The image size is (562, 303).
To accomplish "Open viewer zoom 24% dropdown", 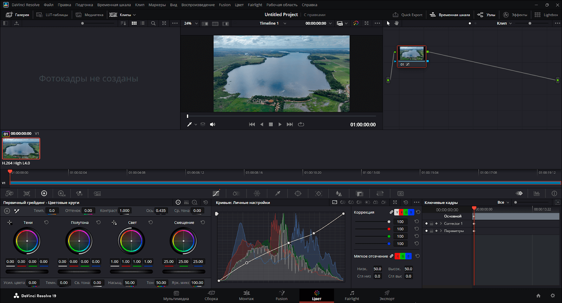I will tap(196, 23).
